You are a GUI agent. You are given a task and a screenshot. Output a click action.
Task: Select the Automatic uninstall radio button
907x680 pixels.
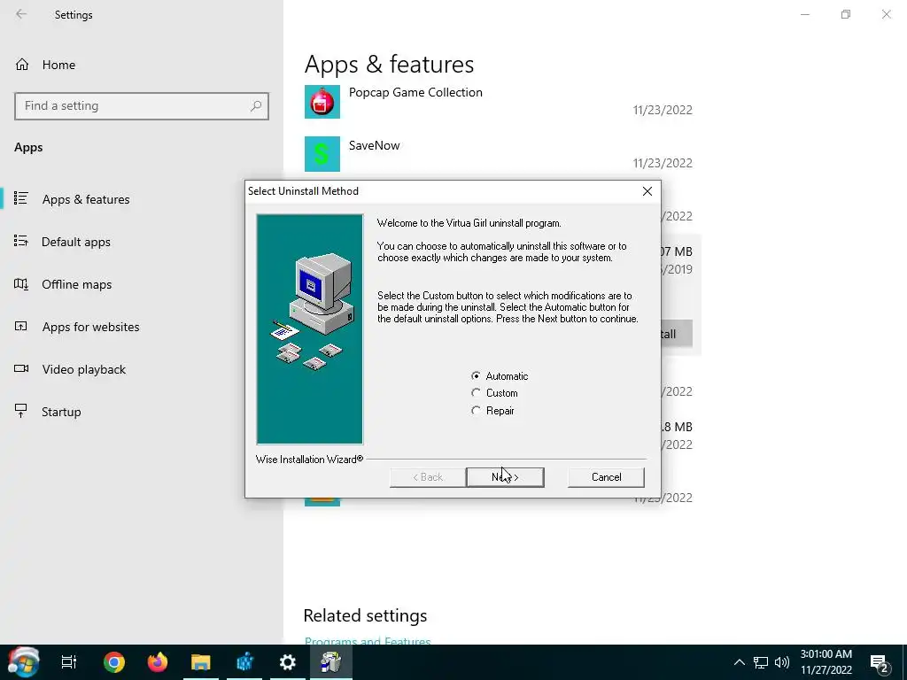pos(476,375)
